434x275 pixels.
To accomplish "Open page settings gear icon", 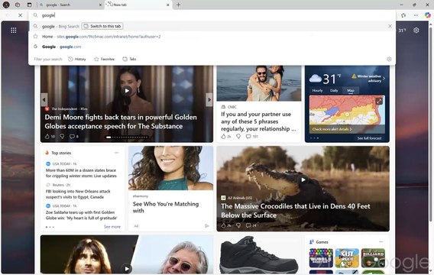I will point(416,30).
